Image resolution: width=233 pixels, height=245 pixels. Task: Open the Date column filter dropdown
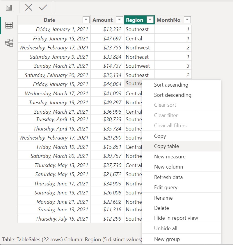(x=86, y=20)
